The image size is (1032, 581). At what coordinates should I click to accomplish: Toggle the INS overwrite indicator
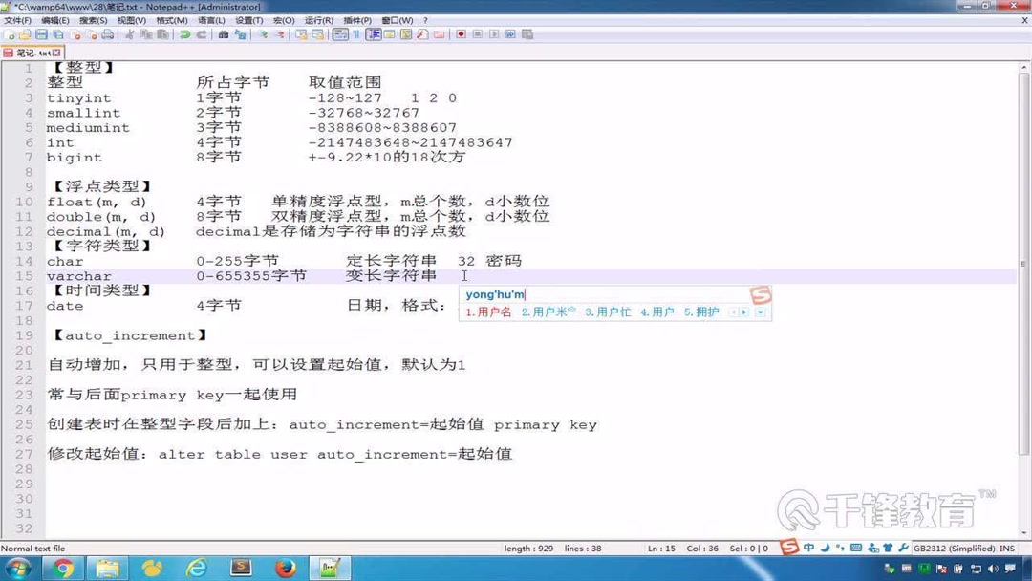pyautogui.click(x=1008, y=549)
